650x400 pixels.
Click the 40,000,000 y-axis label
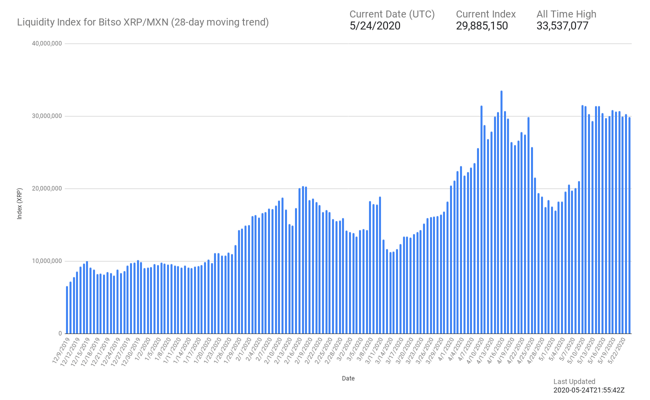[46, 43]
